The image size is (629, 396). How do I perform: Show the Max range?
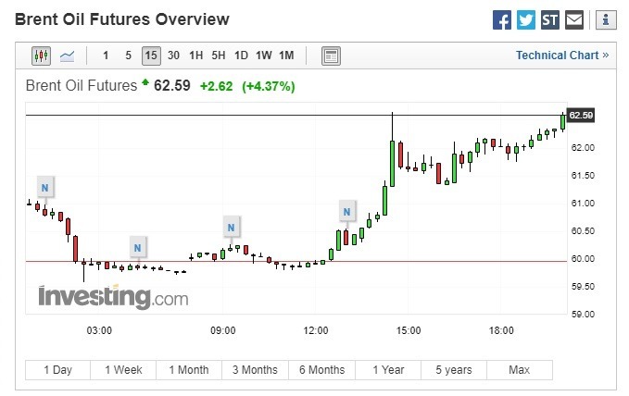click(x=520, y=369)
